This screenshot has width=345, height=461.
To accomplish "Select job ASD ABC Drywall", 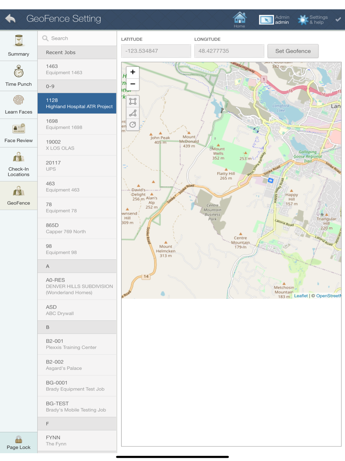I will pos(77,310).
